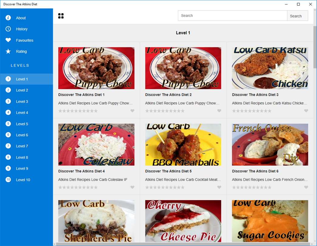Screen dimensions: 317x246
Task: Select the Level 2 number icon
Action: [8, 90]
